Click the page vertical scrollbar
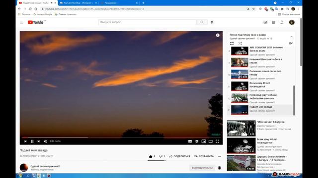 pos(301,42)
